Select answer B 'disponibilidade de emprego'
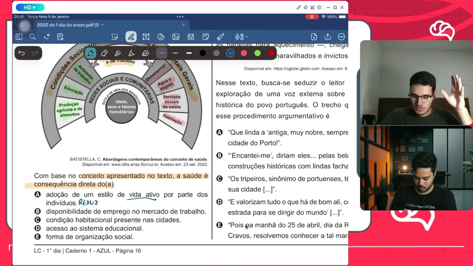473x266 pixels. coord(120,212)
